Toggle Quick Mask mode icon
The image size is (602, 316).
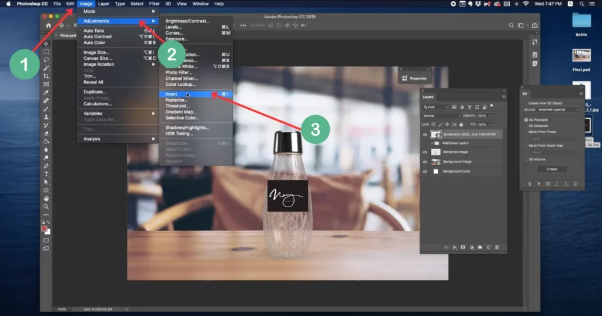click(46, 240)
